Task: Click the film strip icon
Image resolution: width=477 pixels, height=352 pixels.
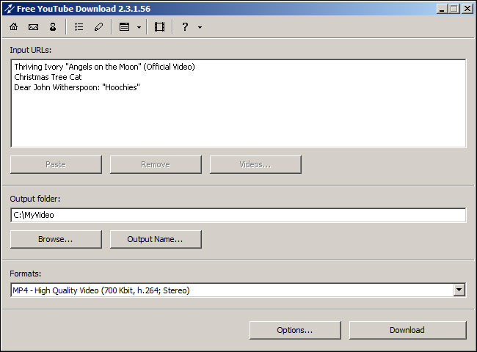Action: 159,27
